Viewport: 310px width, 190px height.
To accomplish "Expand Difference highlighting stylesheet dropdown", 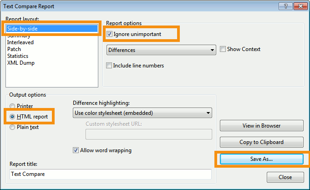I will pos(142,113).
